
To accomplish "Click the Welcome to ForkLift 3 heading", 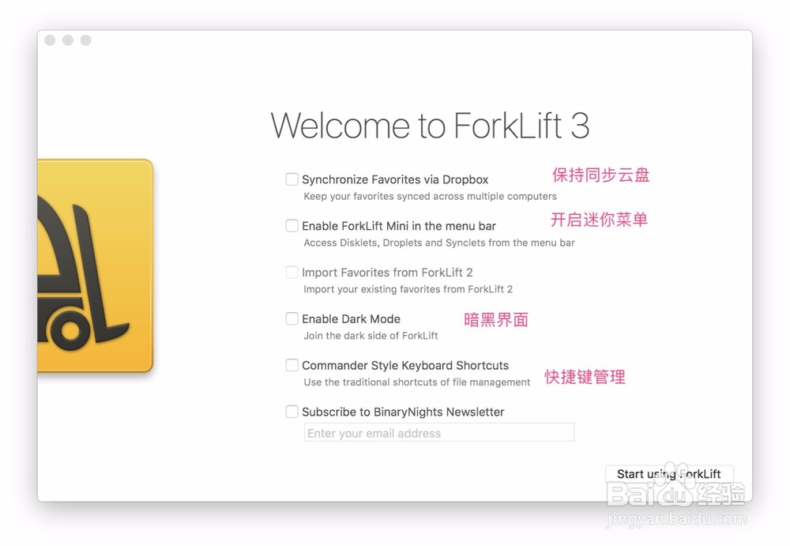I will point(430,126).
